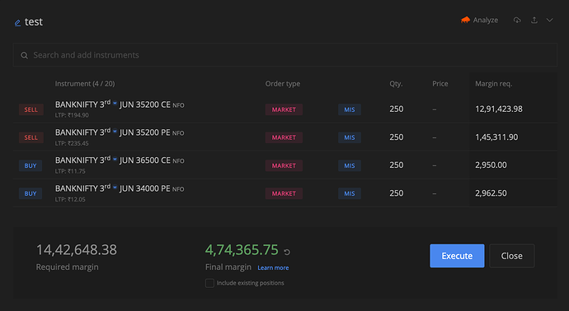Screen dimensions: 569x311
Task: Click margin value 2,950.00
Action: click(491, 165)
